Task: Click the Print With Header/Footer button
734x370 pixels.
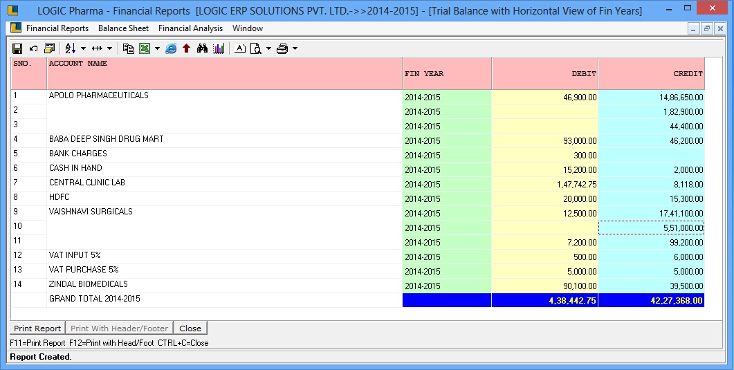Action: click(x=120, y=328)
